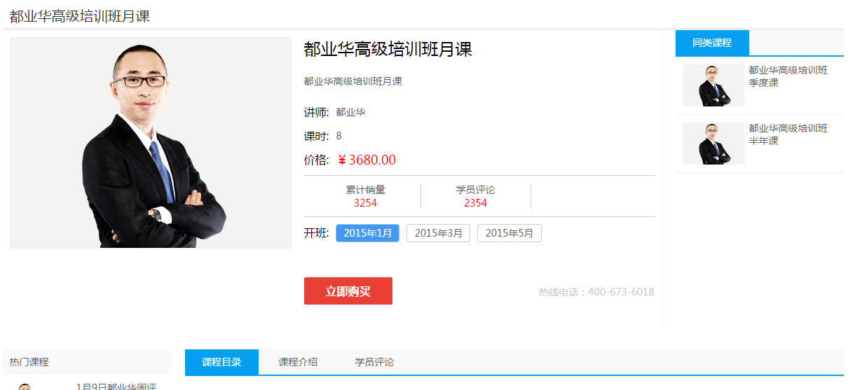Image resolution: width=848 pixels, height=390 pixels.
Task: Click the 累计销量 count 3254
Action: [365, 203]
